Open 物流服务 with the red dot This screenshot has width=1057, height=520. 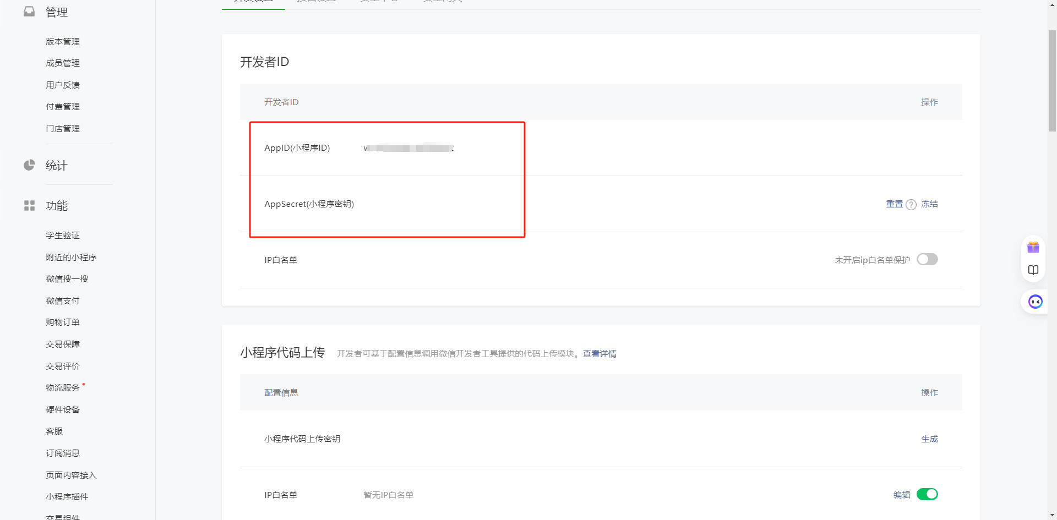point(63,388)
